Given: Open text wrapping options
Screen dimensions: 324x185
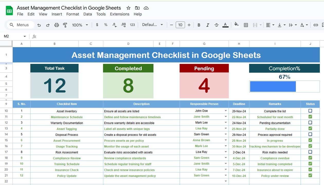Looking at the screenshot, I should click(293, 25).
